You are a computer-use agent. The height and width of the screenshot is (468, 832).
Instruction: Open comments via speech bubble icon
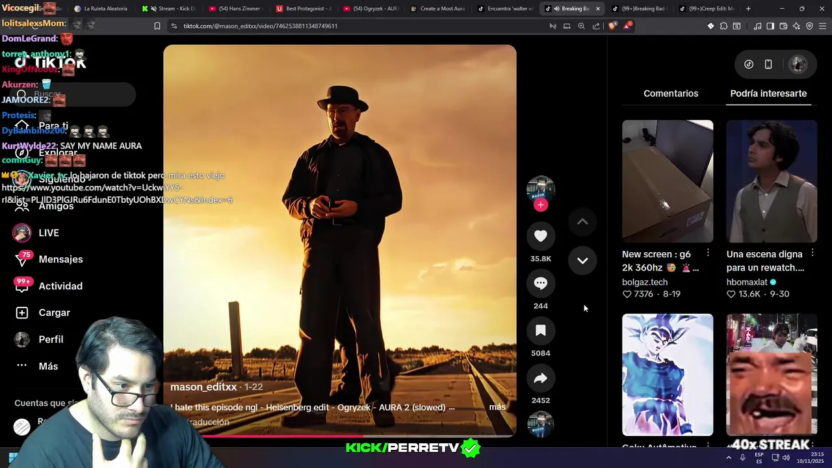(540, 283)
